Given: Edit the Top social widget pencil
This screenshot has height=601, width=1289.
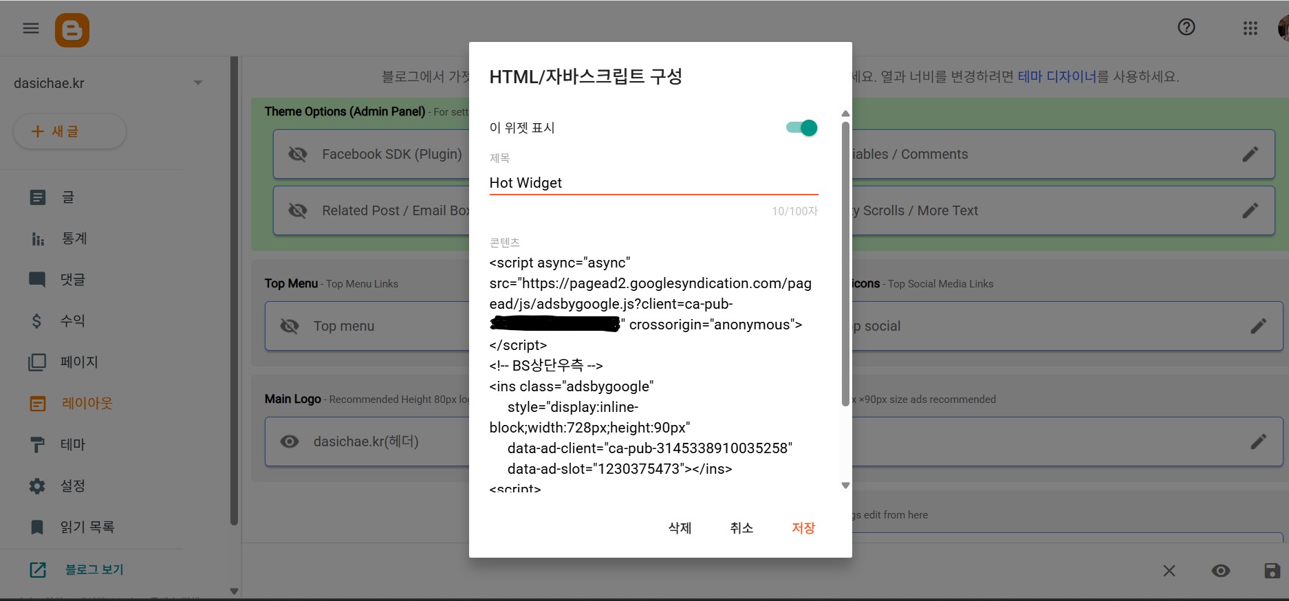Looking at the screenshot, I should click(1259, 326).
